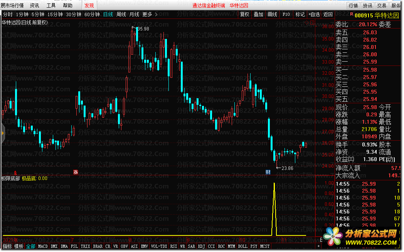Image resolution: width=404 pixels, height=252 pixels.
Task: Click the 标记 mark button
Action: [x=300, y=14]
